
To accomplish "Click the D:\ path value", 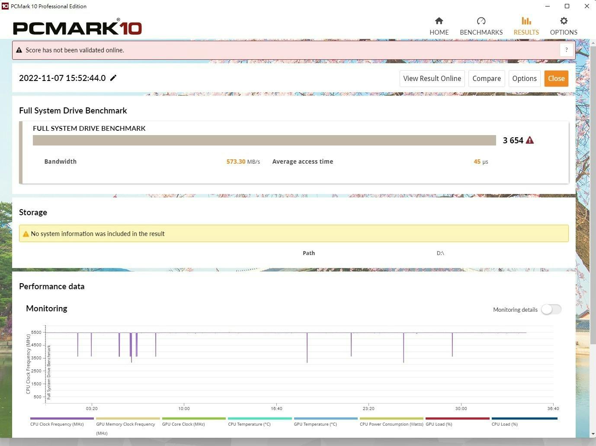I will click(x=440, y=253).
